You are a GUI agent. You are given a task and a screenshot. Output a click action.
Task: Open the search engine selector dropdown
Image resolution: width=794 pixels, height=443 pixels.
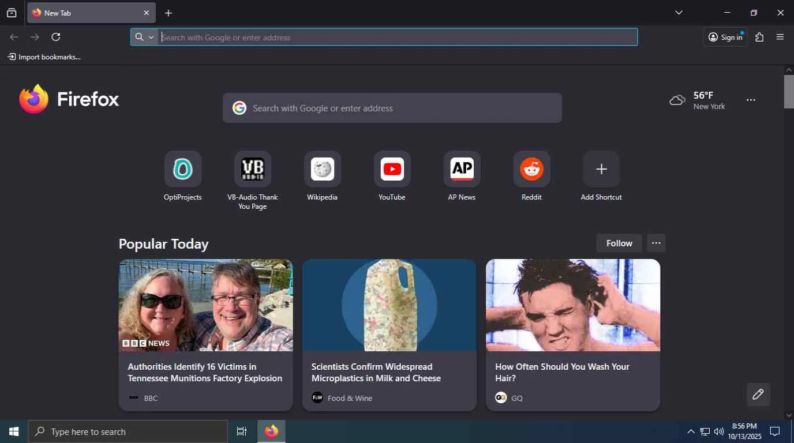(144, 37)
